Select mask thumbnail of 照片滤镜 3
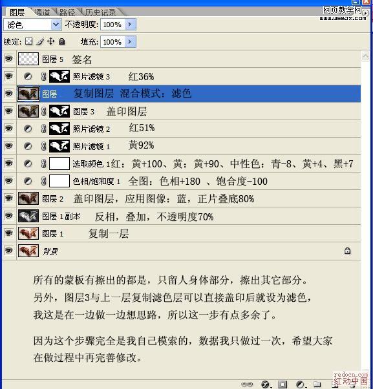Screen dimensions: 373x389 [x=59, y=76]
